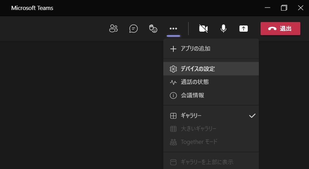Collapse the more actions ellipsis menu

(173, 29)
